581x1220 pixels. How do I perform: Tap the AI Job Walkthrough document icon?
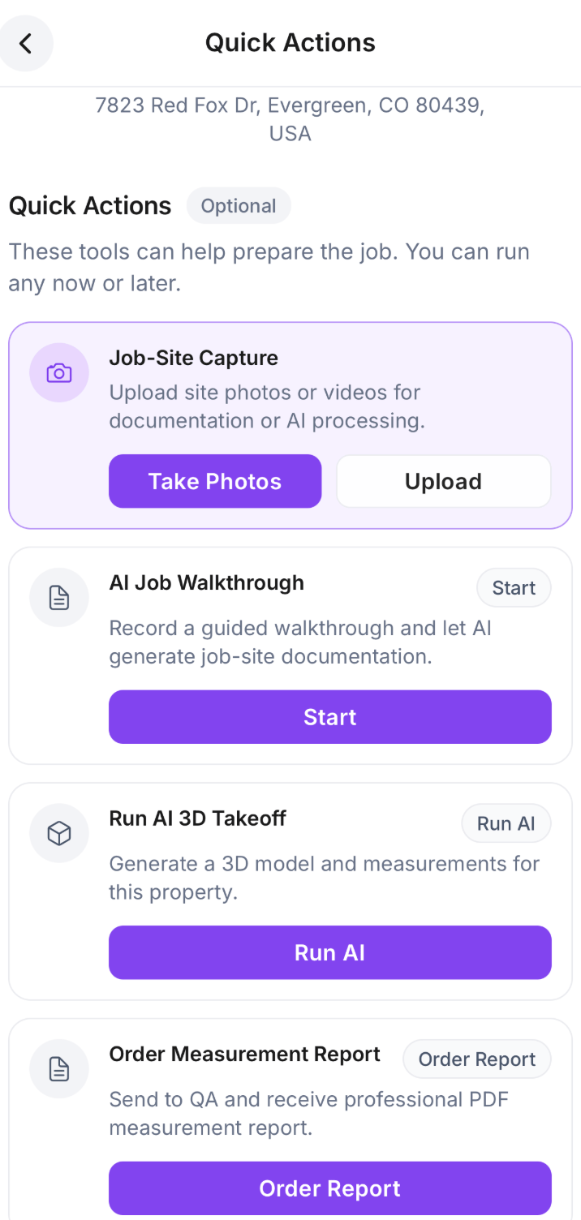(58, 598)
